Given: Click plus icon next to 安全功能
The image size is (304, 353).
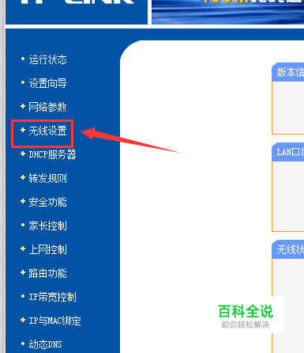Looking at the screenshot, I should click(23, 201).
